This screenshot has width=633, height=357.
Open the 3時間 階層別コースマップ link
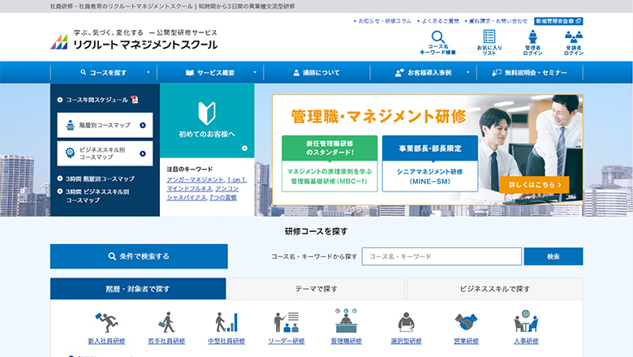point(100,178)
